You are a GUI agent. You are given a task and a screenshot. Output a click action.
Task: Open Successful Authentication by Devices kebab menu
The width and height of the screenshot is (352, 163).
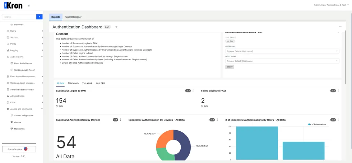click(120, 120)
